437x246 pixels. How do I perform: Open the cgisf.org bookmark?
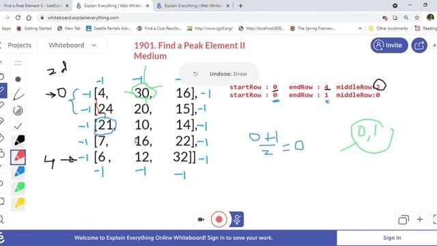pyautogui.click(x=210, y=28)
